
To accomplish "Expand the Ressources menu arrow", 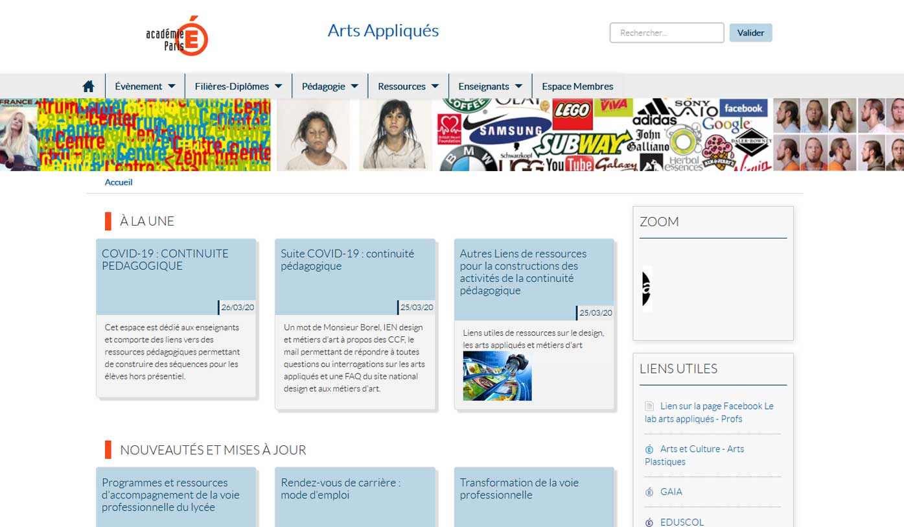I will click(x=435, y=86).
